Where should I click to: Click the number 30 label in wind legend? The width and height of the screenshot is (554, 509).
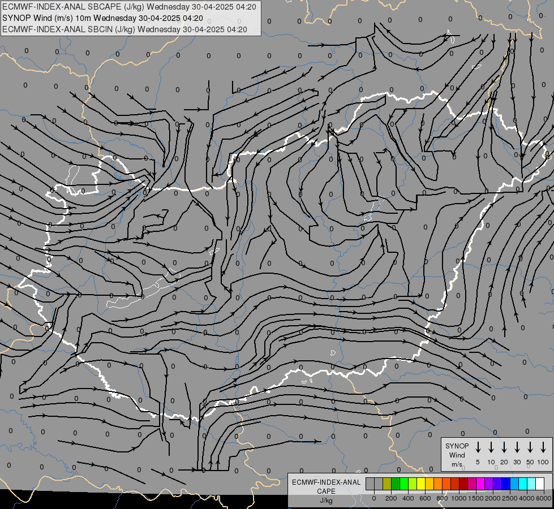[x=517, y=462]
